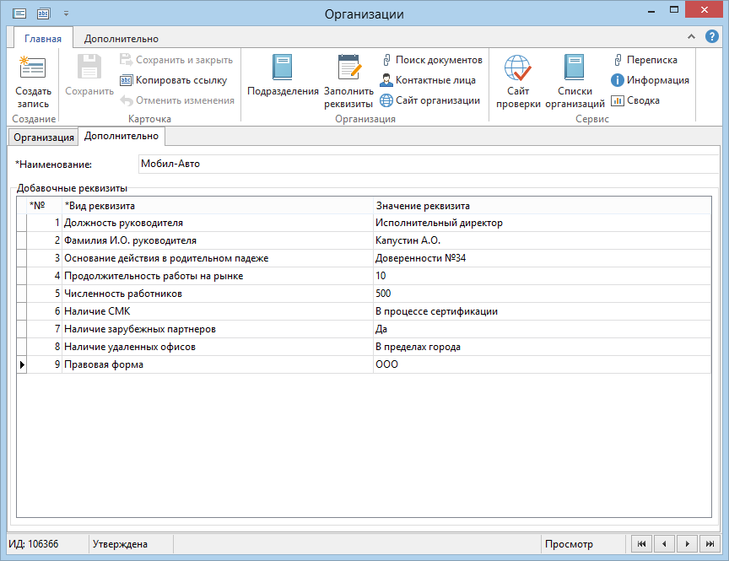729x561 pixels.
Task: Open Сайт проверки globe icon
Action: coord(517,67)
